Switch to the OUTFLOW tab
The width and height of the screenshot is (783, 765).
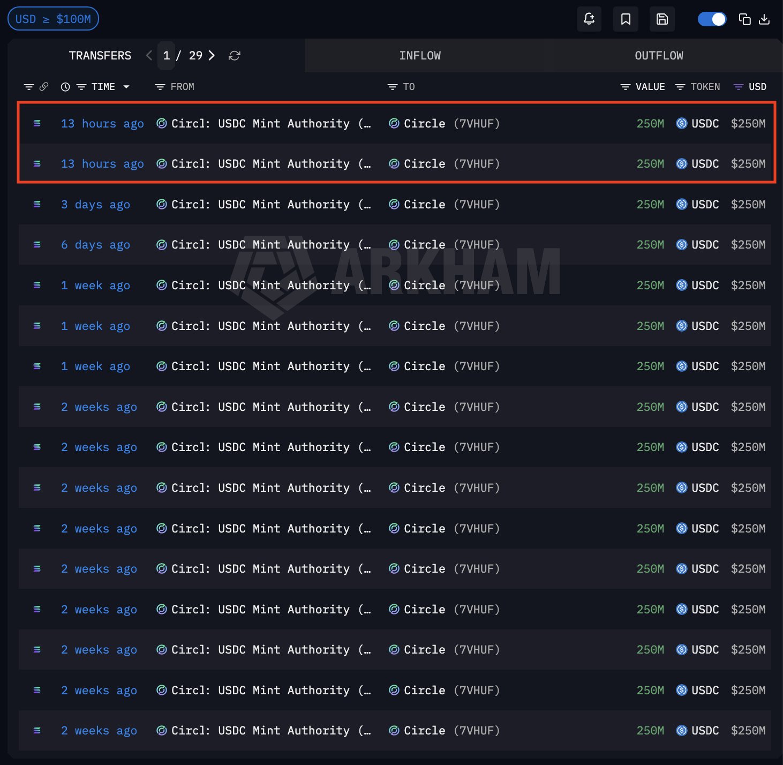(x=659, y=56)
